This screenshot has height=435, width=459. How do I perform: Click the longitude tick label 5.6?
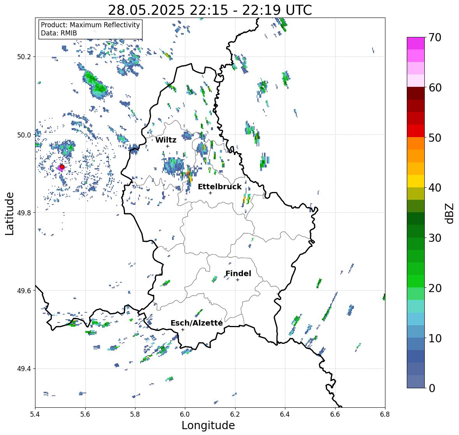(85, 414)
